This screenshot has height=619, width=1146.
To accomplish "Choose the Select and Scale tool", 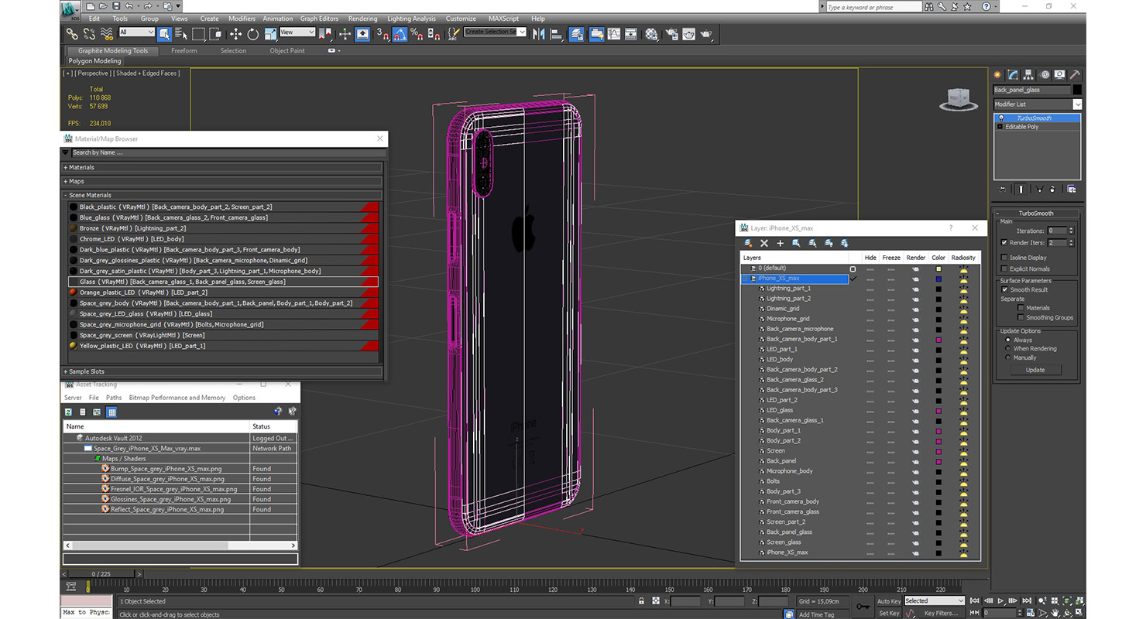I will [270, 33].
